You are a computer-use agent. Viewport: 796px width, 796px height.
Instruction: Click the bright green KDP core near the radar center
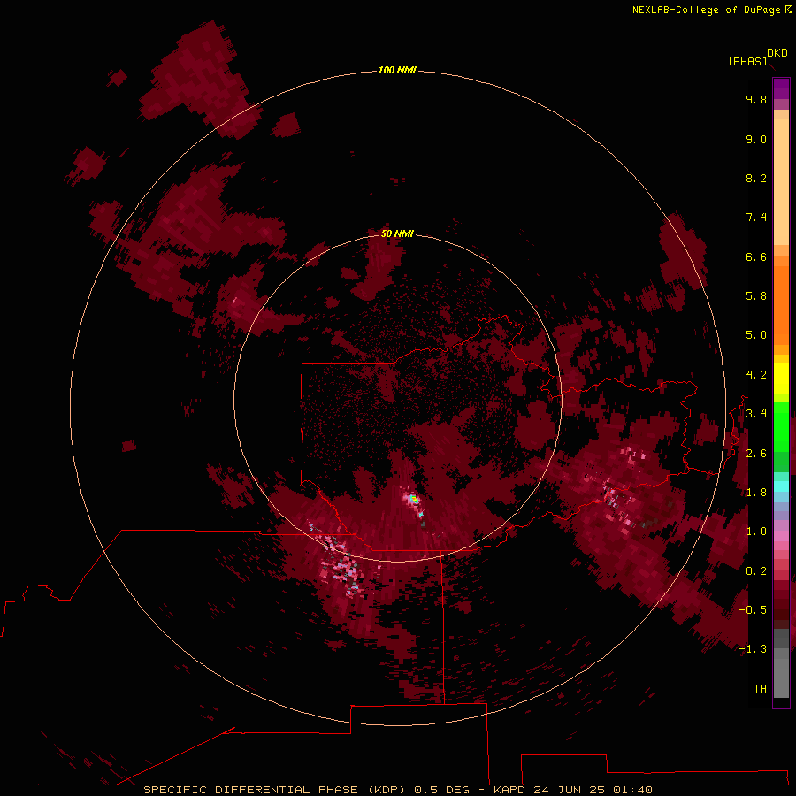(414, 500)
